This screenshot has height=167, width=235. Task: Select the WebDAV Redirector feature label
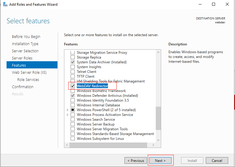point(92,86)
